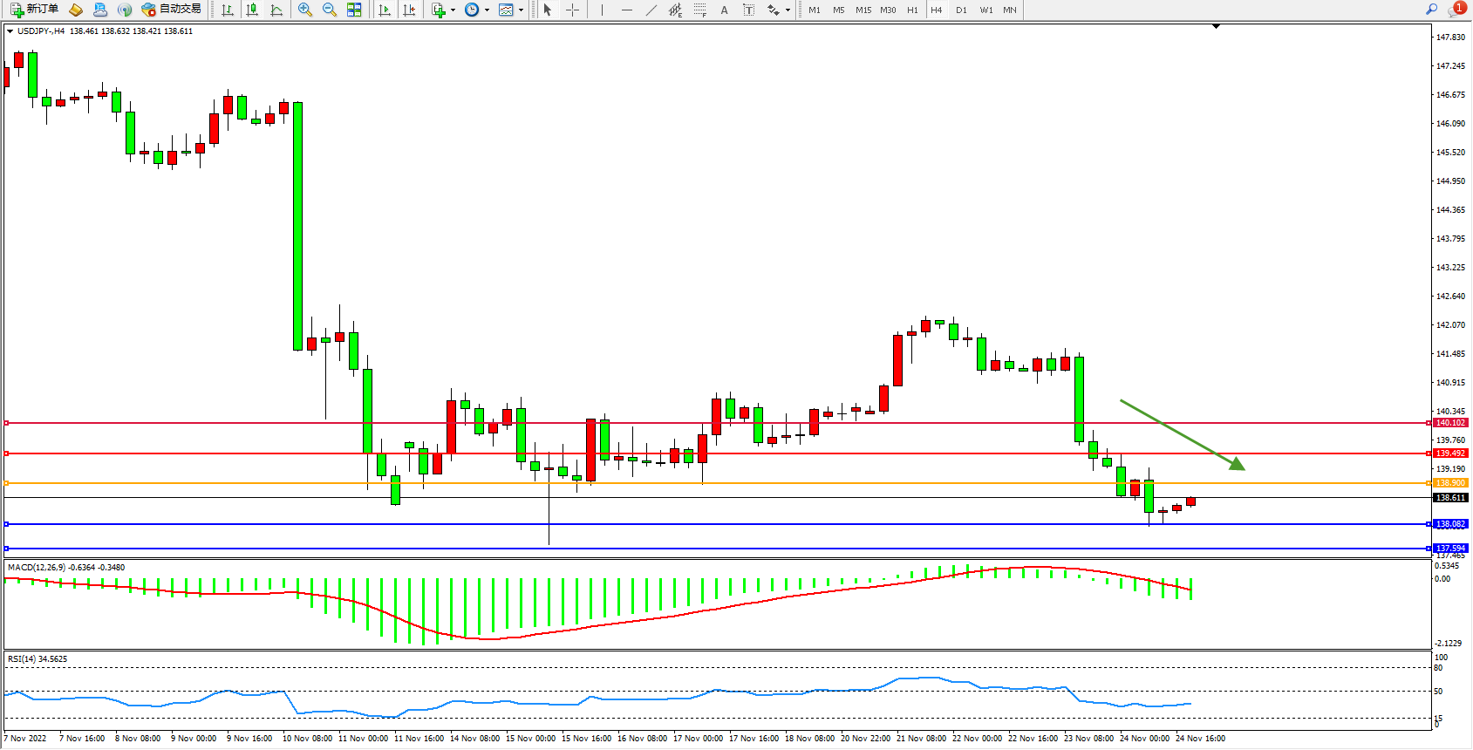The image size is (1473, 750).
Task: Open the indicators list dropdown arrow
Action: click(453, 10)
